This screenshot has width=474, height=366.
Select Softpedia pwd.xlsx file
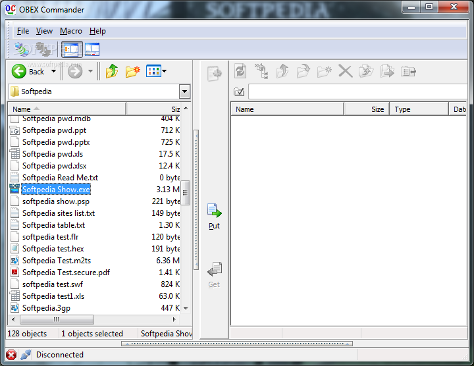pos(55,166)
